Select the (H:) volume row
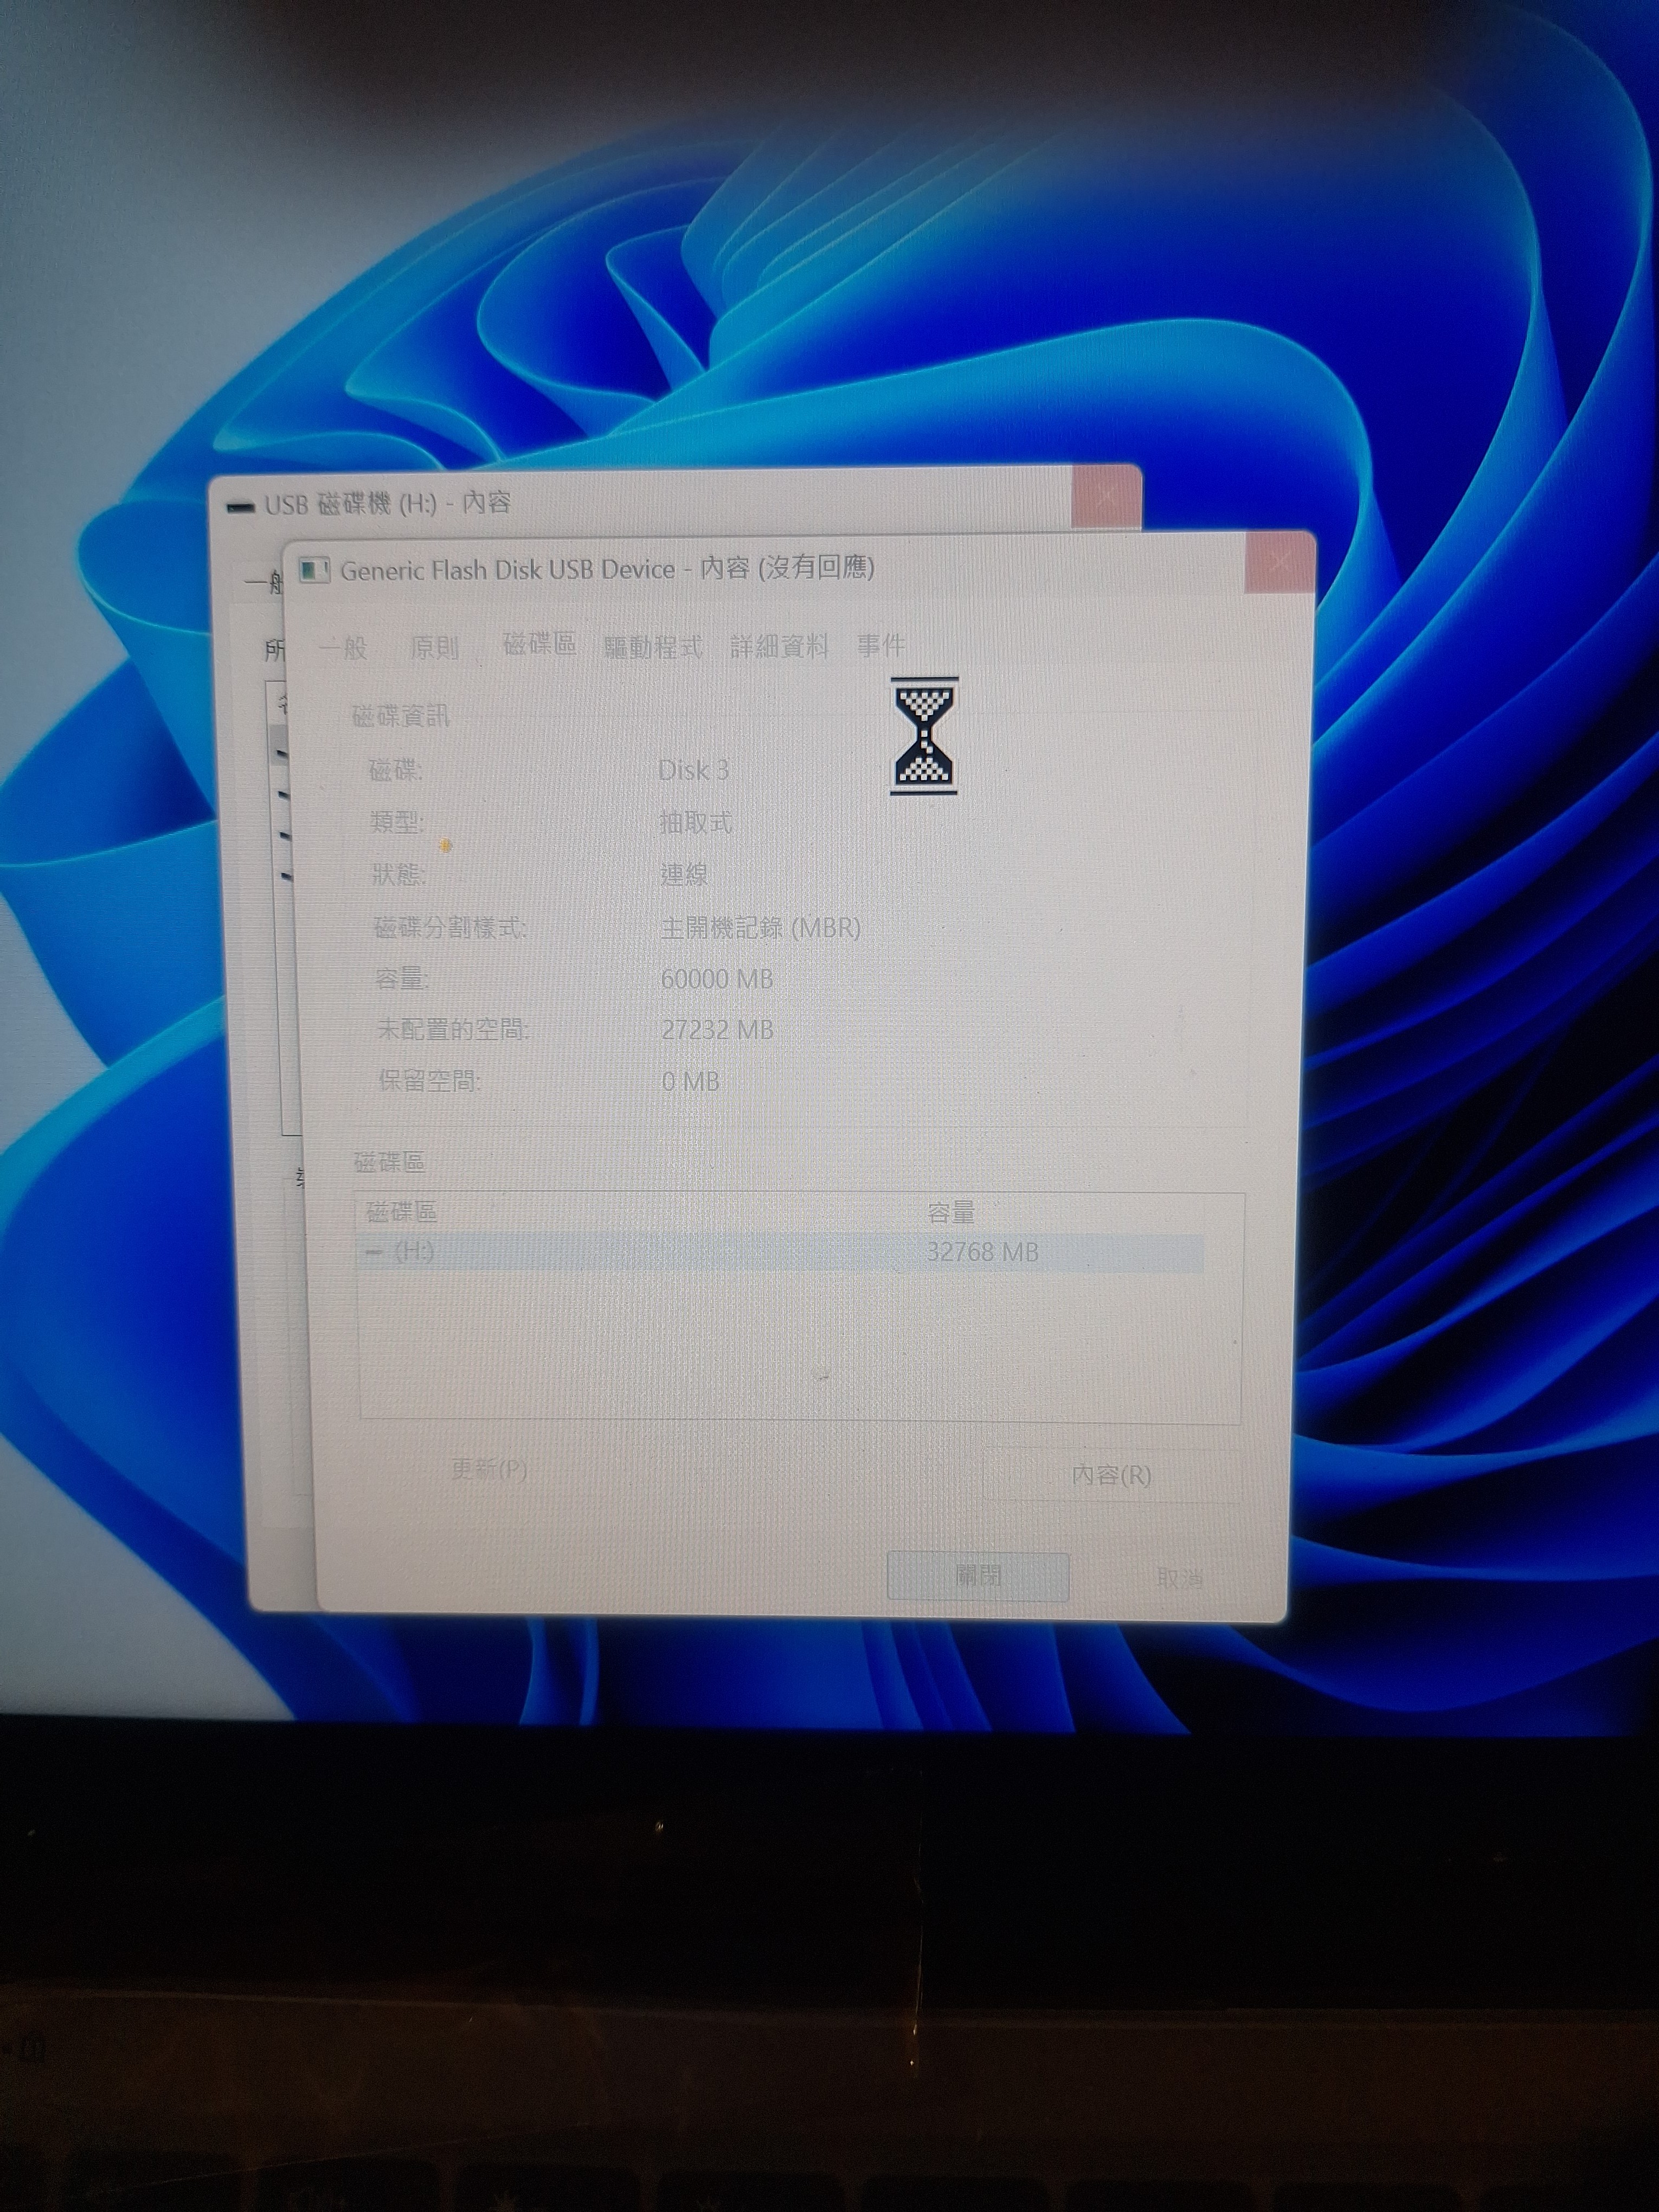The image size is (1659, 2212). pyautogui.click(x=780, y=1252)
